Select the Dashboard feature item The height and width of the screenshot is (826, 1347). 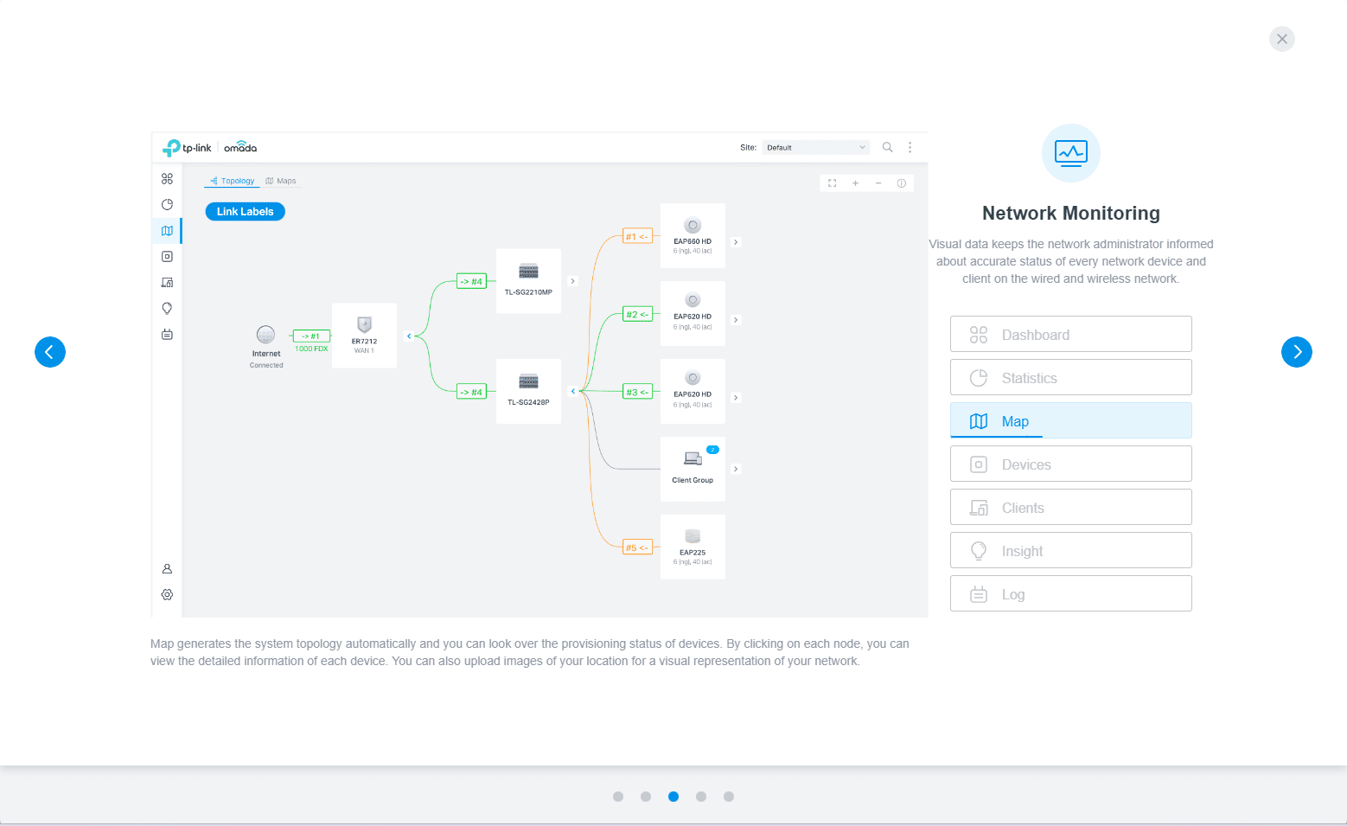pyautogui.click(x=1070, y=335)
